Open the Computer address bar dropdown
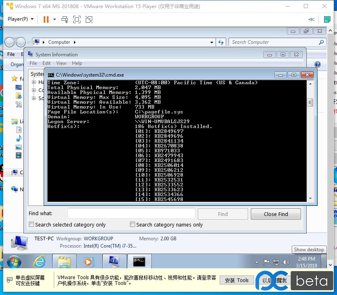Screen dimensions: 337x295 click(x=211, y=42)
